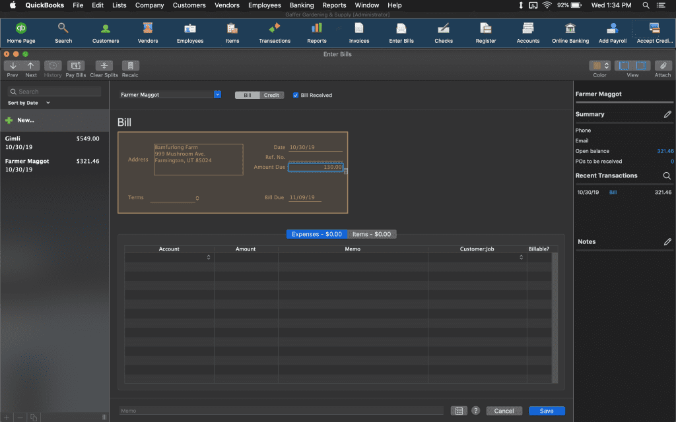
Task: Open the Register toolbar icon
Action: tap(486, 33)
